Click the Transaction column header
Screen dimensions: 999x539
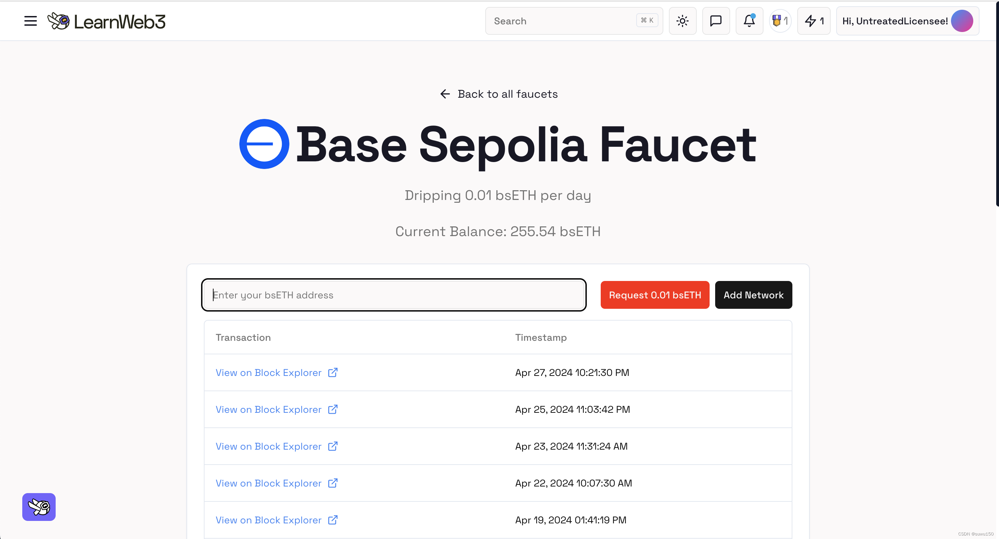point(243,337)
